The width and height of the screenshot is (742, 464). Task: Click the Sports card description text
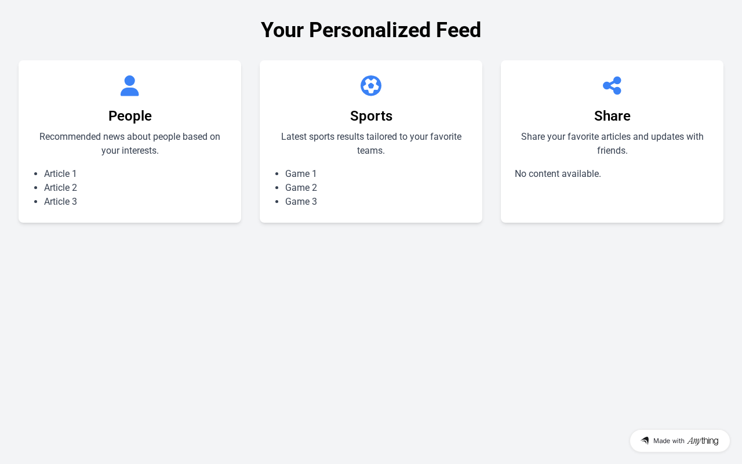point(371,143)
